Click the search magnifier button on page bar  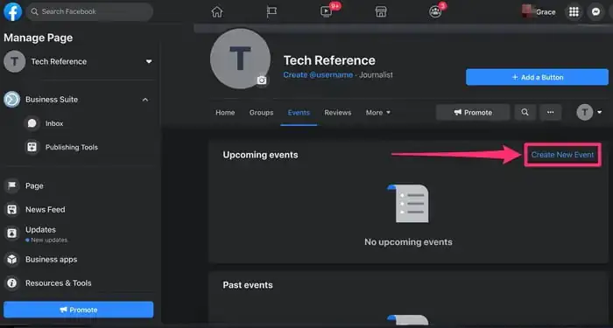(x=525, y=113)
